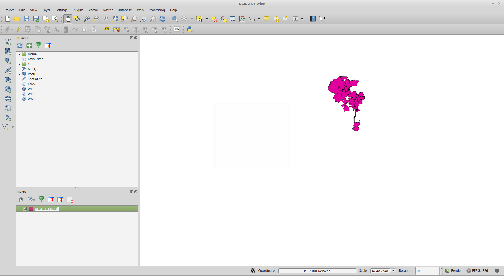This screenshot has width=504, height=276.
Task: Click Add Vector Layer sidebar icon
Action: click(8, 42)
